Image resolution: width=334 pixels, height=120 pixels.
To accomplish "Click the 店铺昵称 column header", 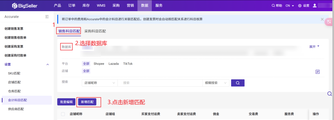I will (76, 114).
